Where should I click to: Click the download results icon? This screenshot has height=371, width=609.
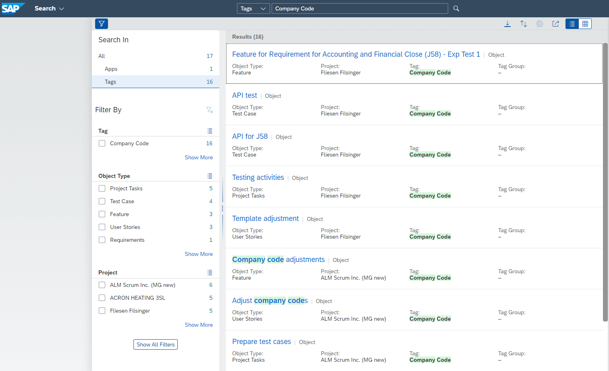(507, 24)
